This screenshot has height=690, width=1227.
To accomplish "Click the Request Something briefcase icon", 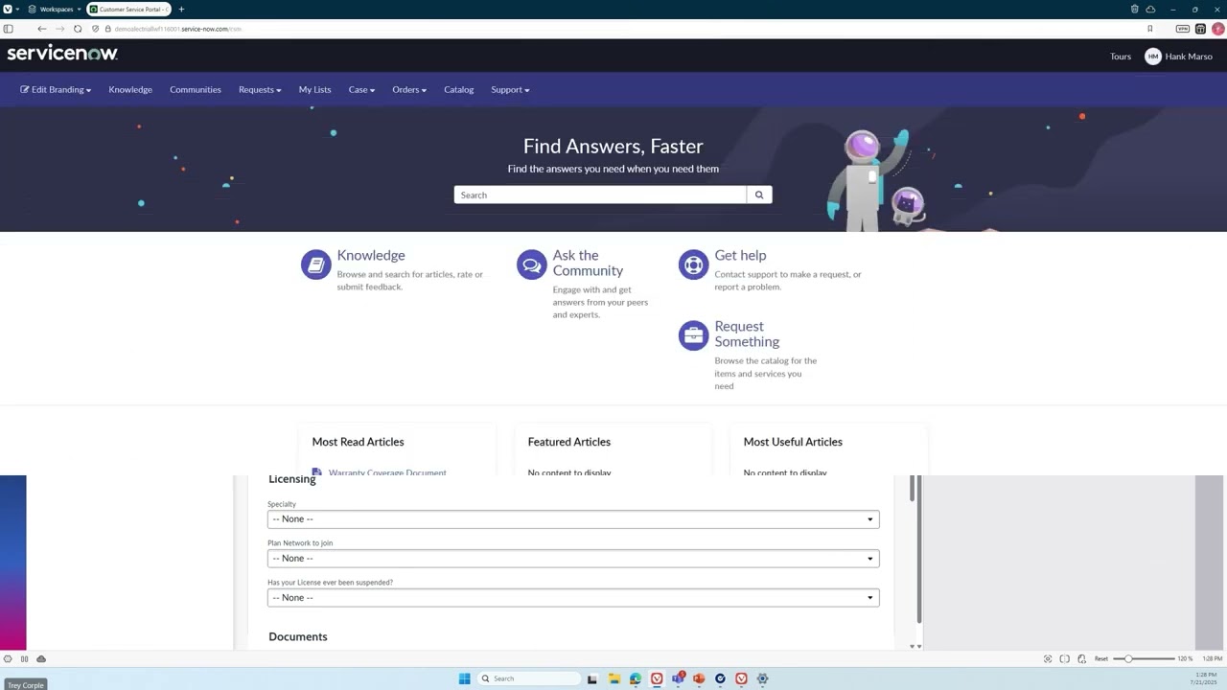I will pos(693,334).
